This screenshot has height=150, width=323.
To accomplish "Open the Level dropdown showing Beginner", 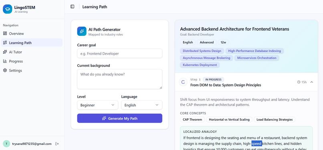I will tap(98, 105).
